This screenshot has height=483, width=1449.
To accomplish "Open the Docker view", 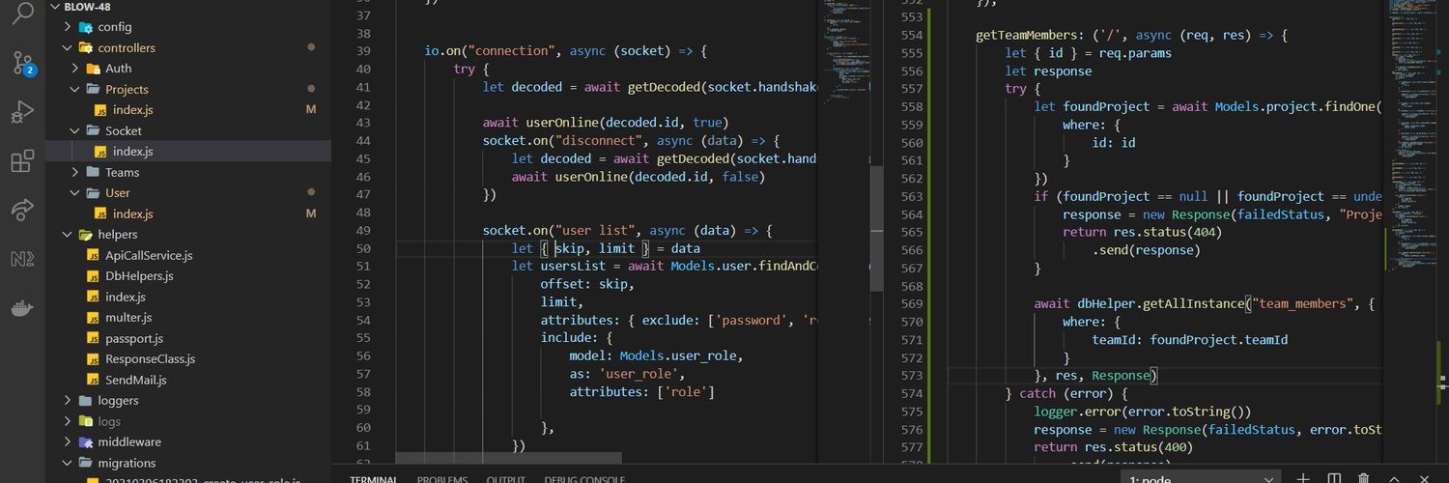I will pyautogui.click(x=22, y=308).
